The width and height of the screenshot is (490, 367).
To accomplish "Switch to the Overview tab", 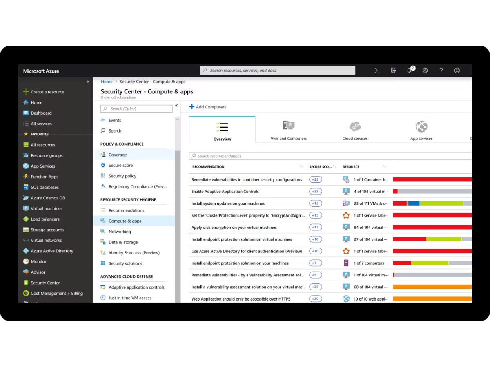I will [223, 130].
